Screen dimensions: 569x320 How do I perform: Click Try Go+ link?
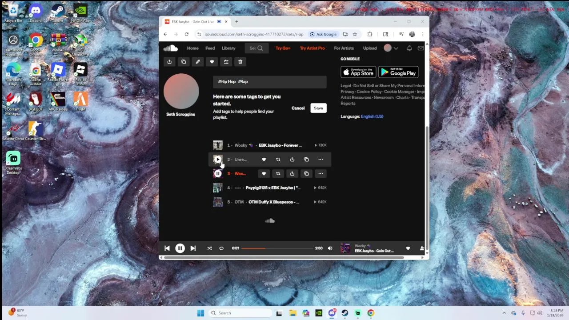[283, 48]
